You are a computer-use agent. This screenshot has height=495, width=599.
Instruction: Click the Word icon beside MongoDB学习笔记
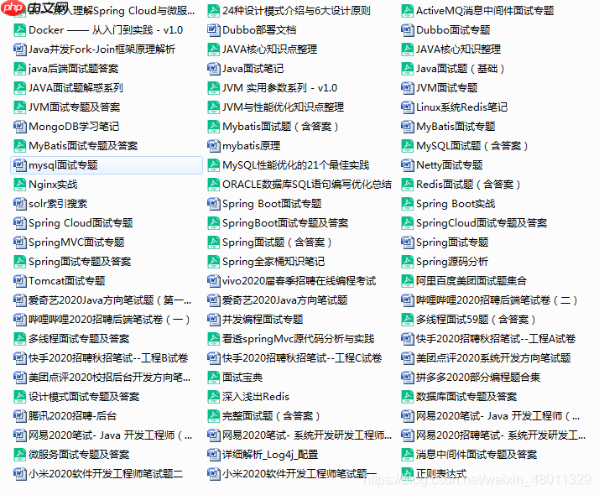(19, 127)
